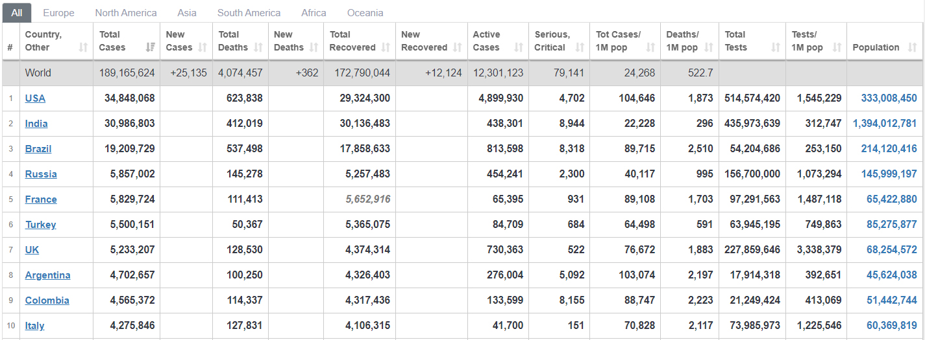Click sort icon for Deaths/1M pop
This screenshot has width=925, height=340.
tap(708, 47)
